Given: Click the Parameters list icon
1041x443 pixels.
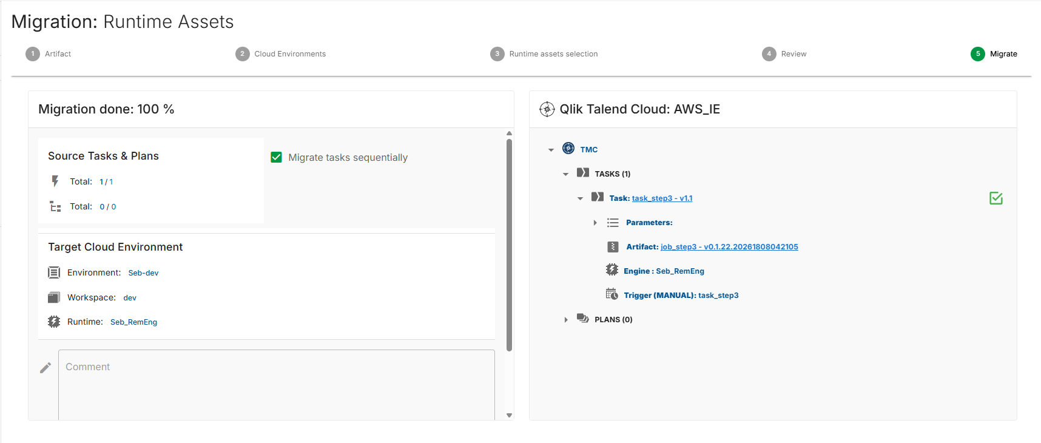Looking at the screenshot, I should tap(613, 223).
